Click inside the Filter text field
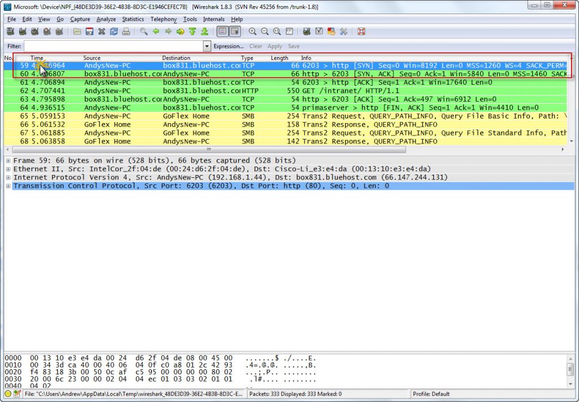Image resolution: width=579 pixels, height=402 pixels. click(113, 46)
